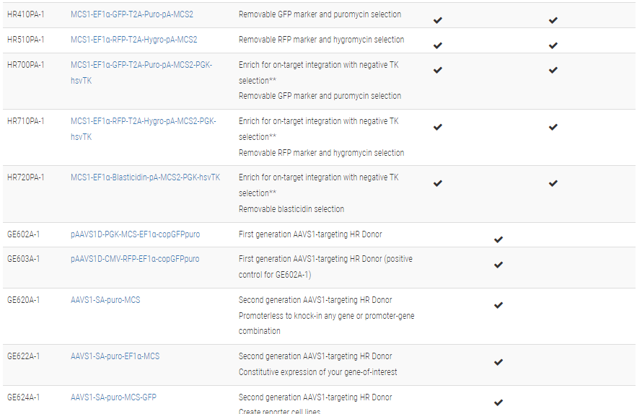Open the MCS1-EF1α-RFP-T2A-Hygro-pA-MCS2 product link
Image resolution: width=637 pixels, height=414 pixels.
(x=133, y=40)
